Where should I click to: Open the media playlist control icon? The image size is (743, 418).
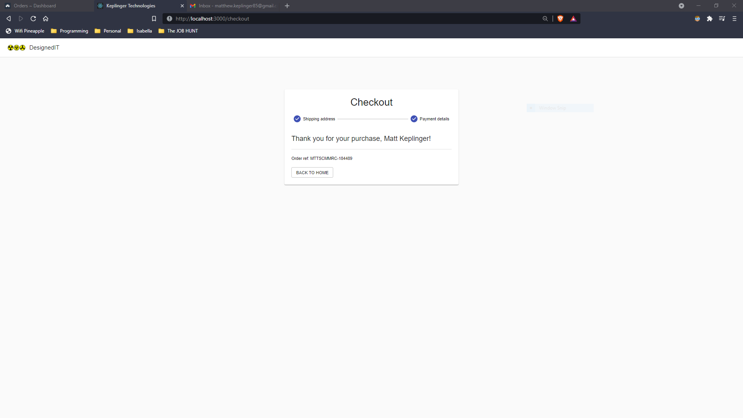pos(722,19)
